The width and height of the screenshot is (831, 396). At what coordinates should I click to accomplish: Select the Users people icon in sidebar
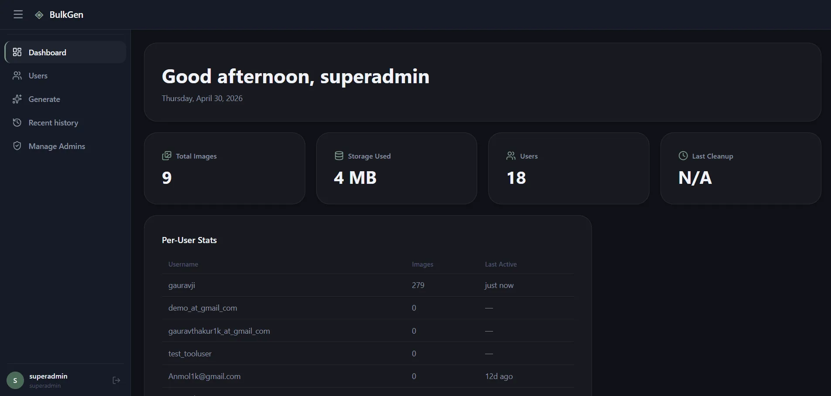tap(17, 76)
